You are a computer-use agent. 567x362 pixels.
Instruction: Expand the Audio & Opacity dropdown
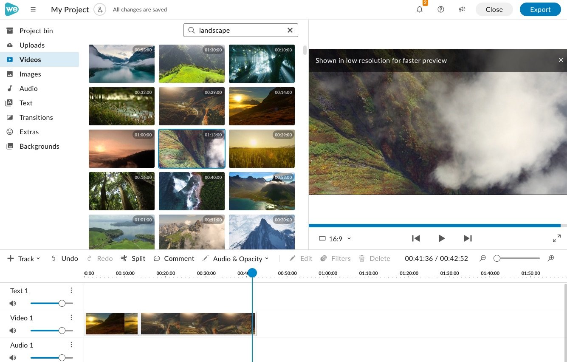coord(235,258)
